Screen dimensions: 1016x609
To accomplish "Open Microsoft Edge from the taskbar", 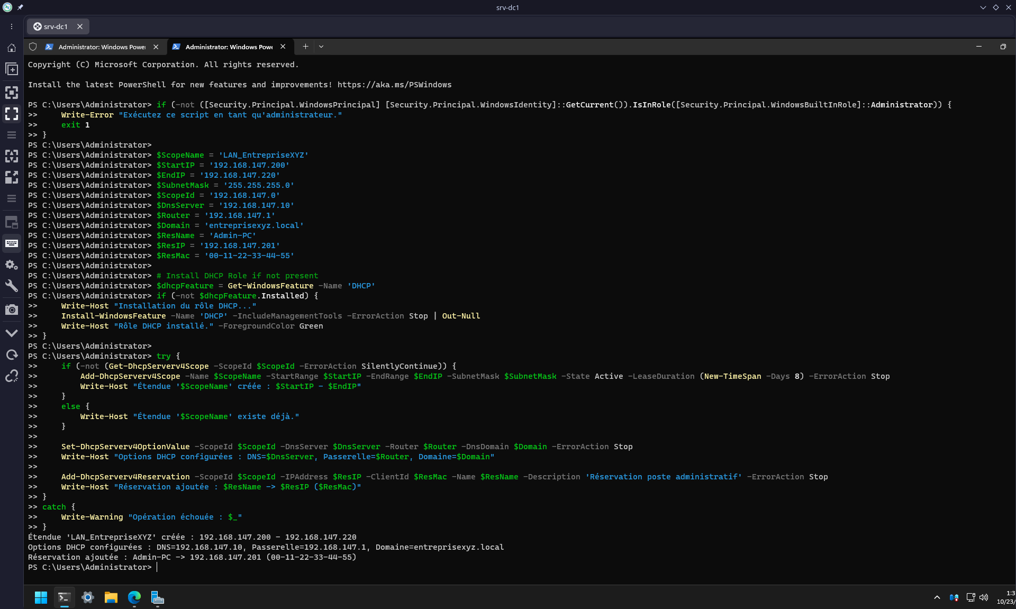I will coord(134,597).
